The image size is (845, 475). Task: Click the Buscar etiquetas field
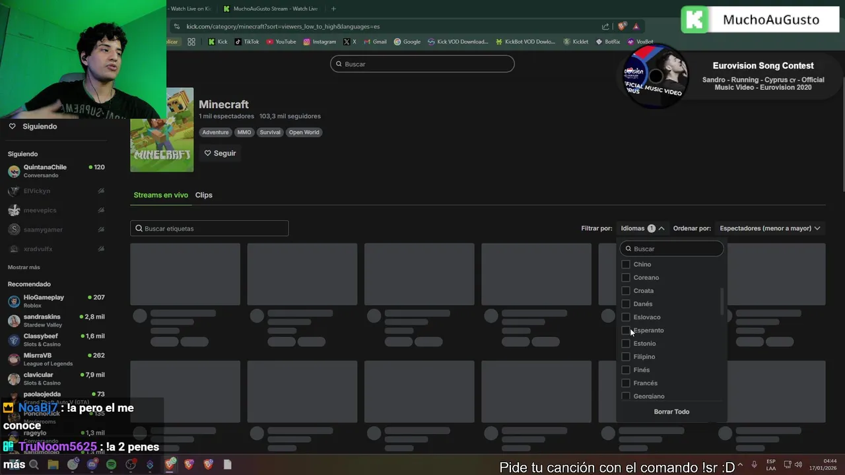pos(209,228)
